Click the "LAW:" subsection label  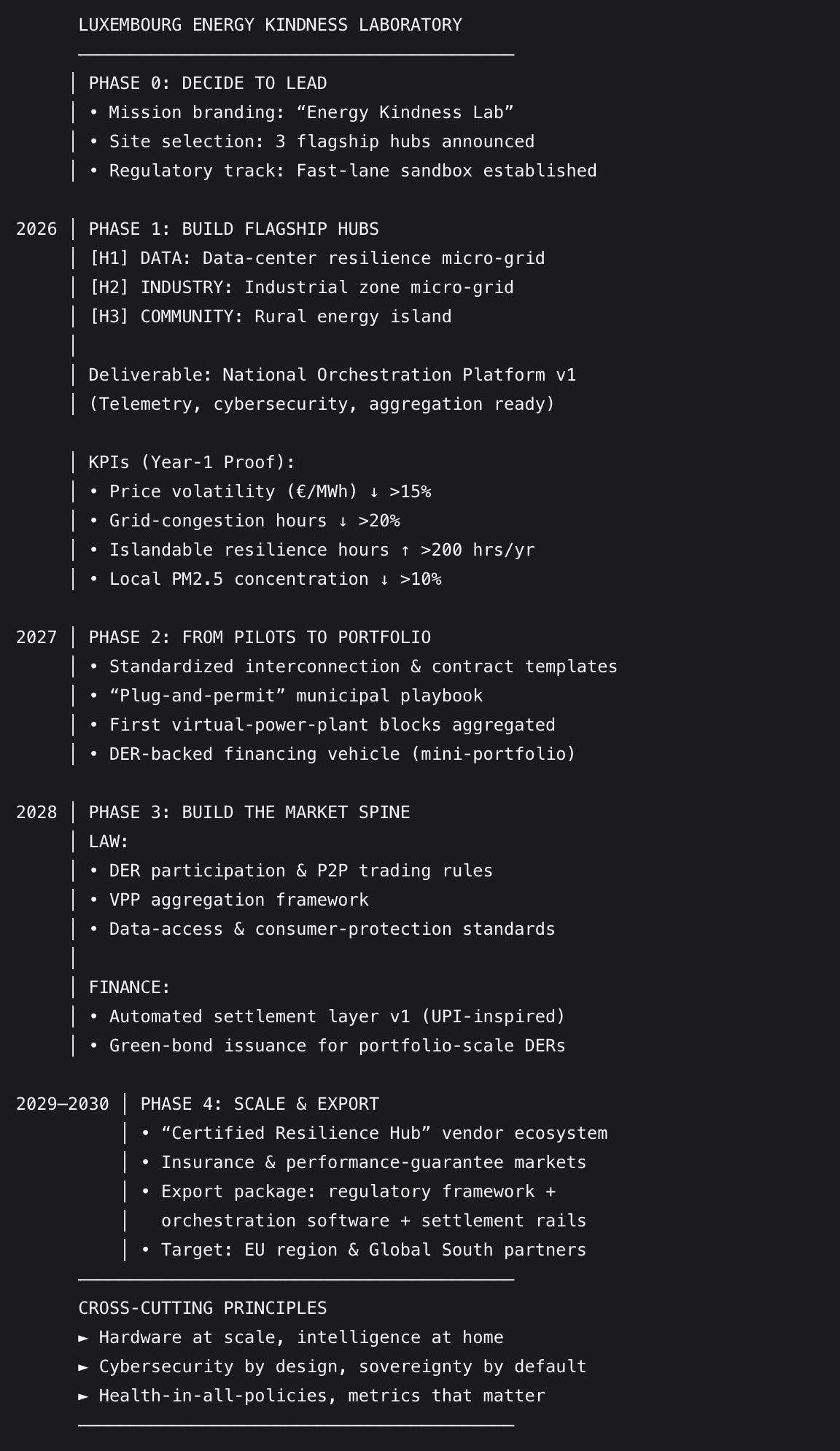109,841
